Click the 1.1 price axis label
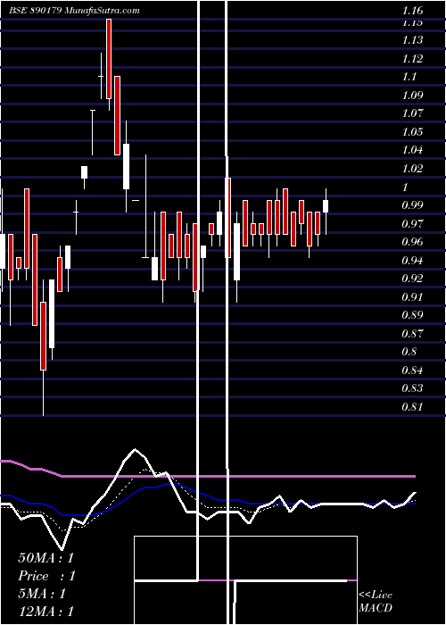 [409, 77]
